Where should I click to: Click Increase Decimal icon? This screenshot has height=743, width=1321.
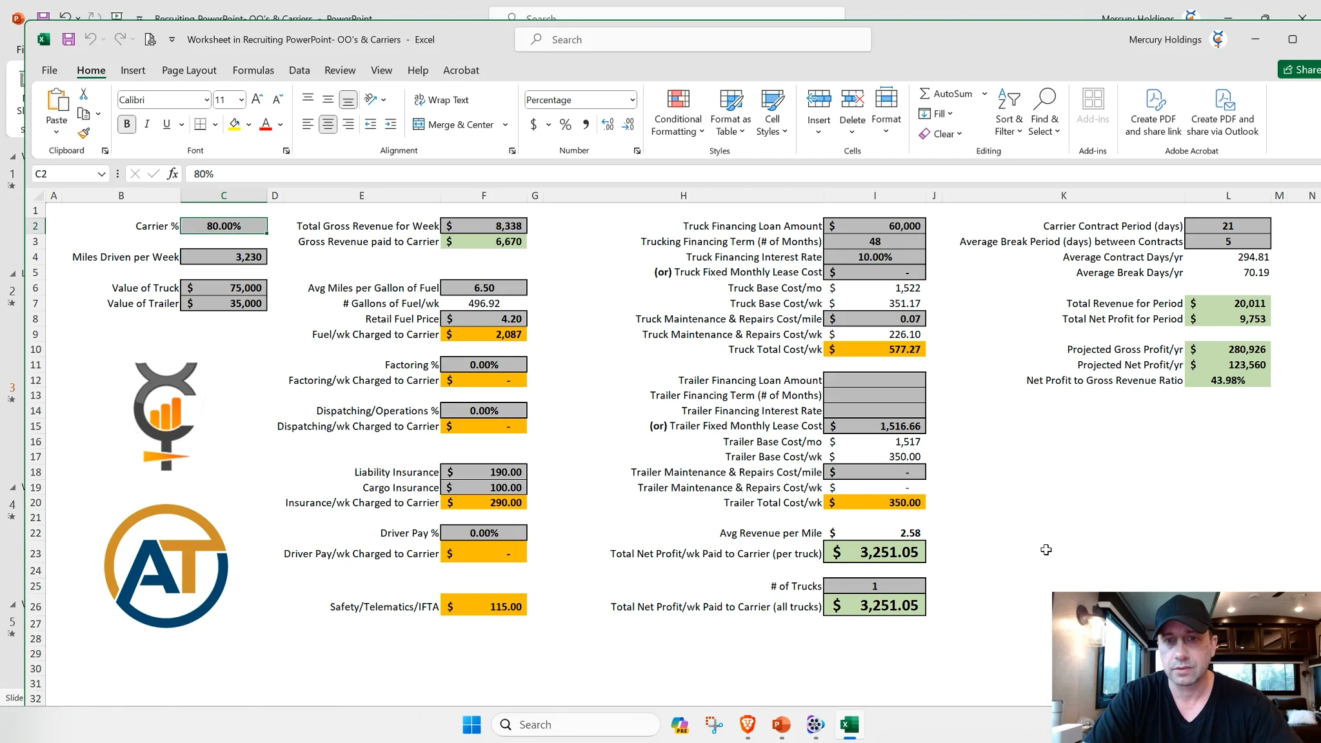608,124
